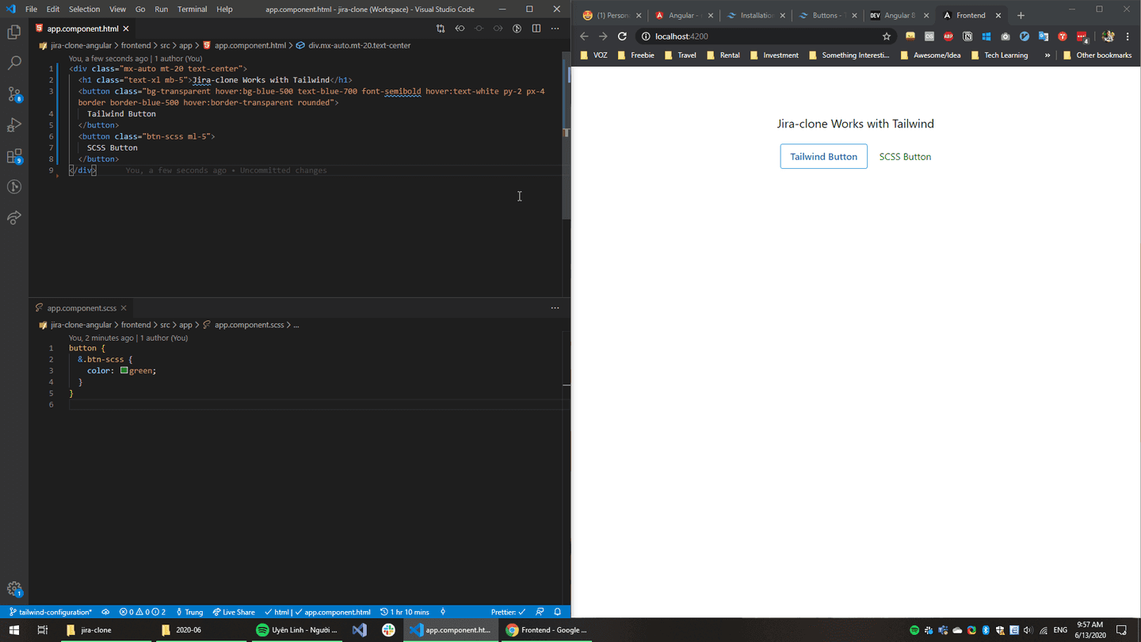
Task: Click the tailwind-configuration branch indicator
Action: tap(52, 611)
